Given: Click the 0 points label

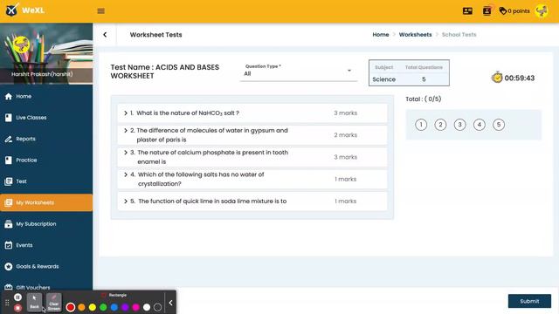Looking at the screenshot, I should (519, 11).
